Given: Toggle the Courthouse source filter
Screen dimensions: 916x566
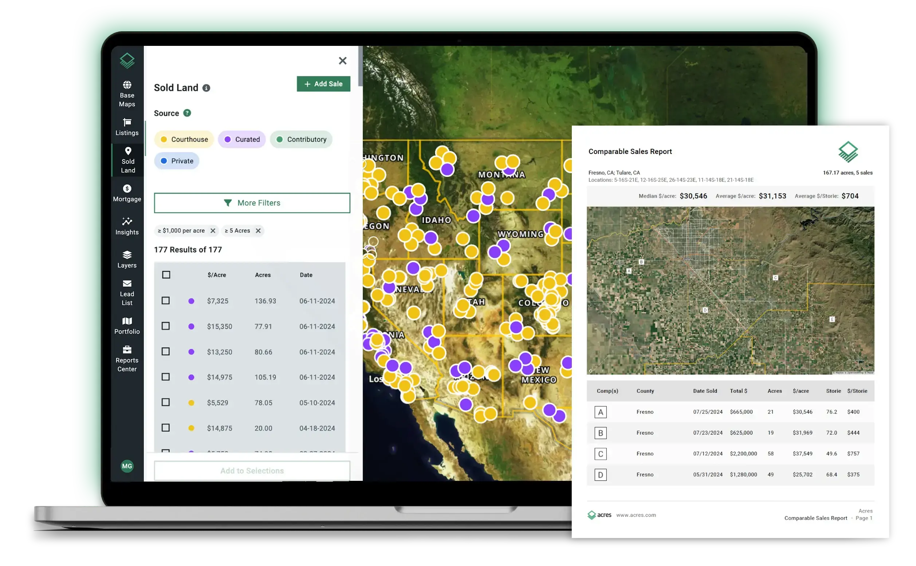Looking at the screenshot, I should tap(184, 140).
